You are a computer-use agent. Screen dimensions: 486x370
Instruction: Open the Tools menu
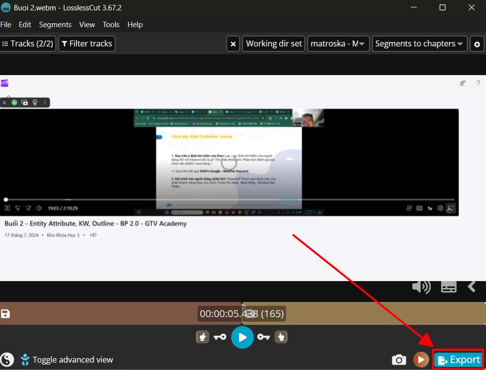111,25
